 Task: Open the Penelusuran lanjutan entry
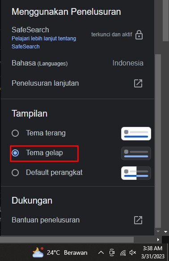77,83
